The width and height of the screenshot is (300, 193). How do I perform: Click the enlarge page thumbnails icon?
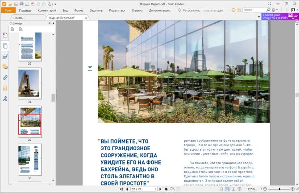tap(12, 29)
